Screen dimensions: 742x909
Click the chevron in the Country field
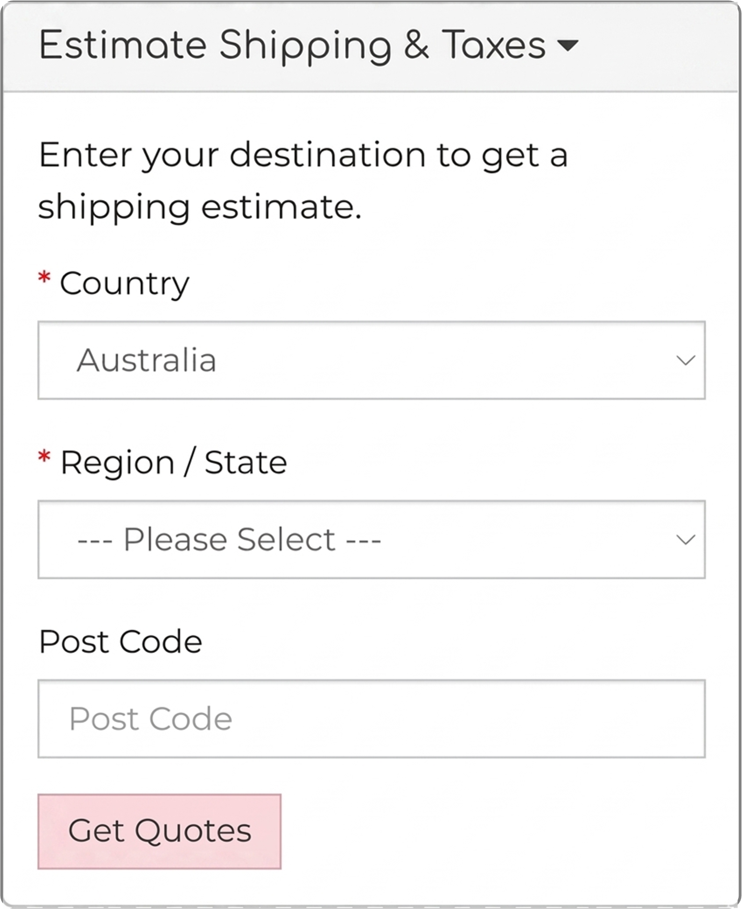click(x=685, y=361)
